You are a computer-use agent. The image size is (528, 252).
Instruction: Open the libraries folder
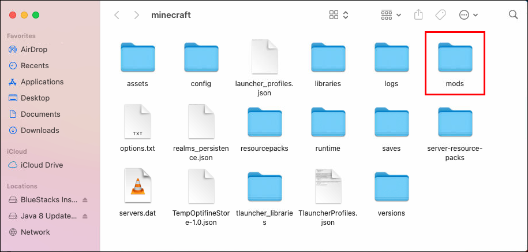(x=328, y=58)
